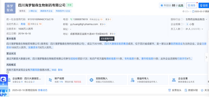The image size is (209, 97).
Task: Expand 更多3 next to the address
Action: [113, 34]
